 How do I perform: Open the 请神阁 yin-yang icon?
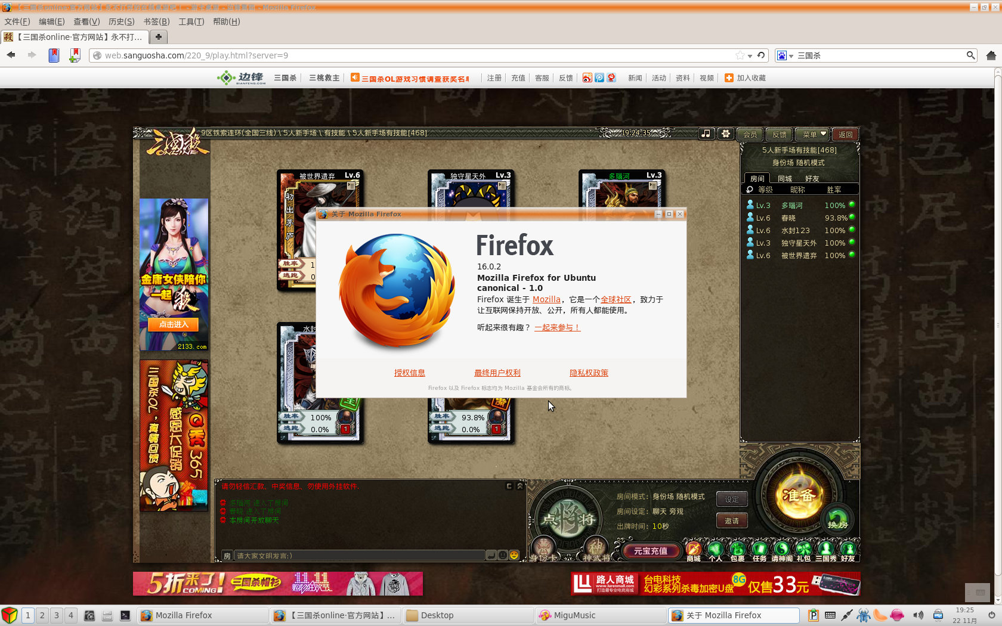click(781, 551)
